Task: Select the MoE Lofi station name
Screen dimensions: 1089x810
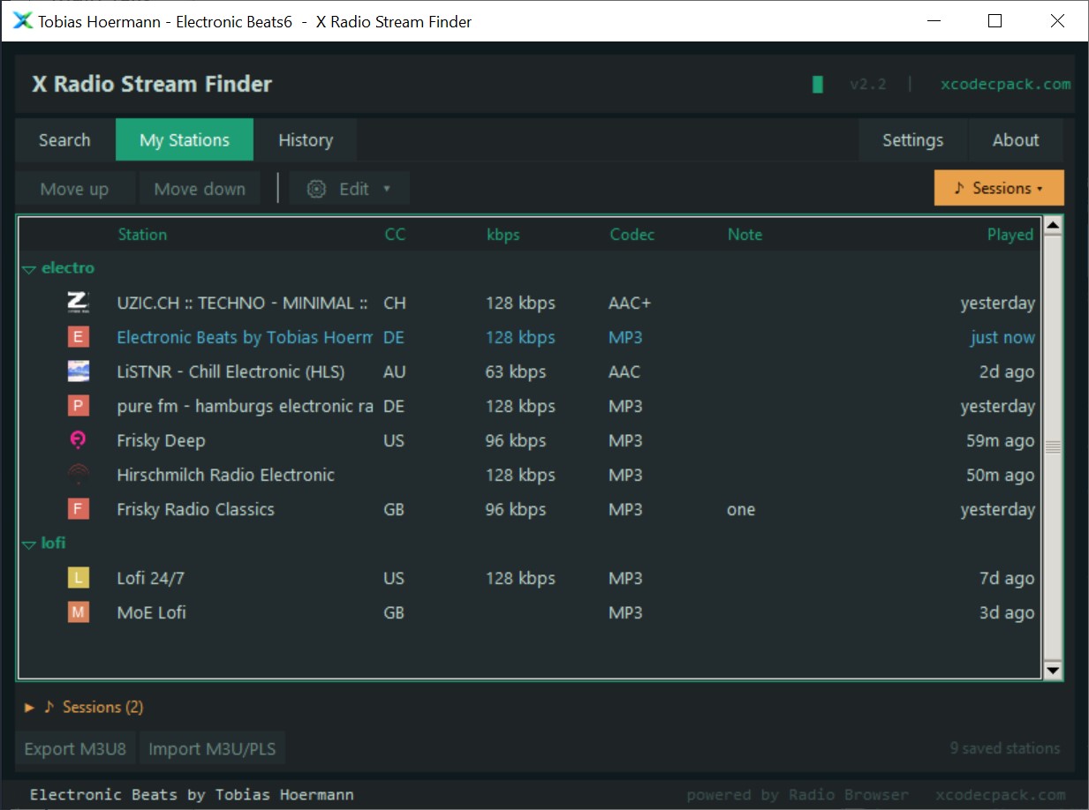Action: pos(151,612)
